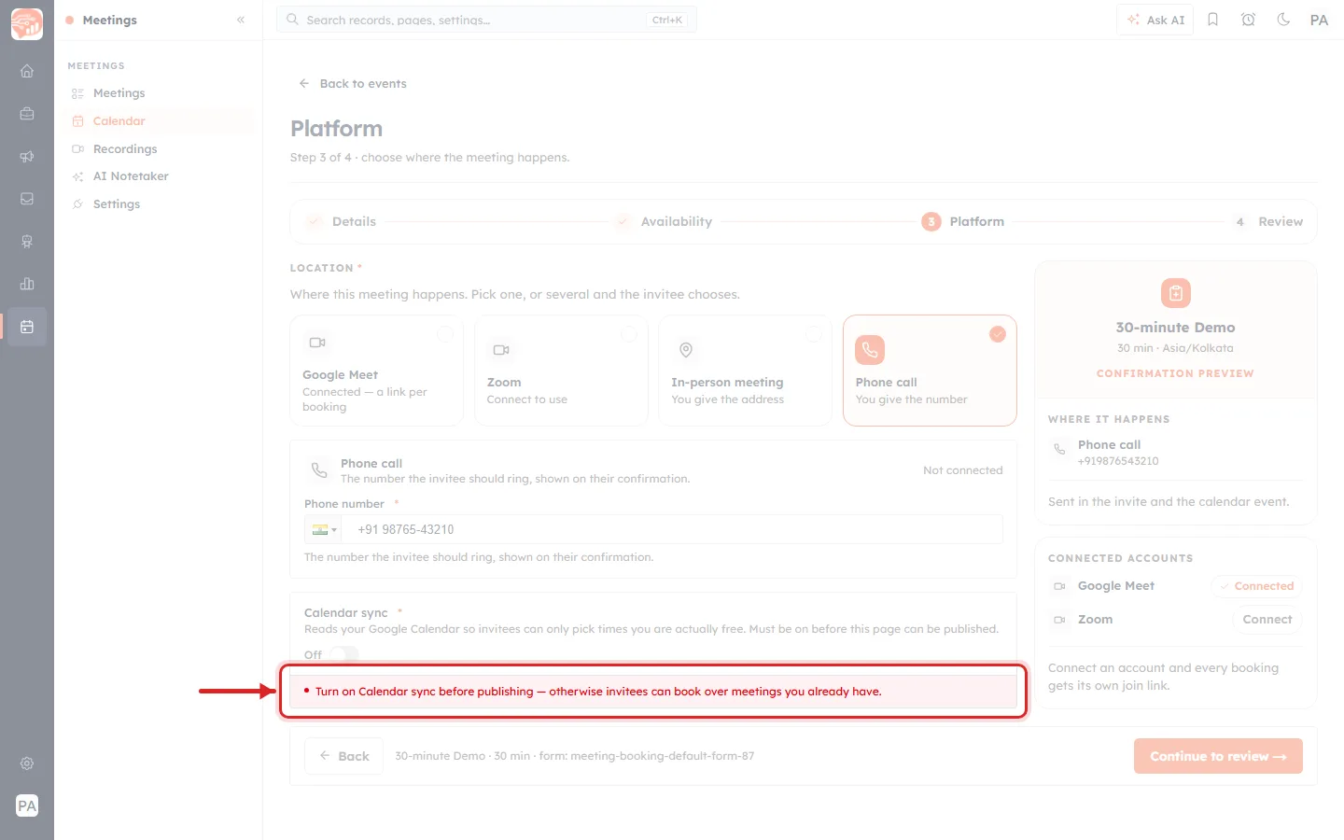Open the Home icon in the left rail

pyautogui.click(x=27, y=71)
